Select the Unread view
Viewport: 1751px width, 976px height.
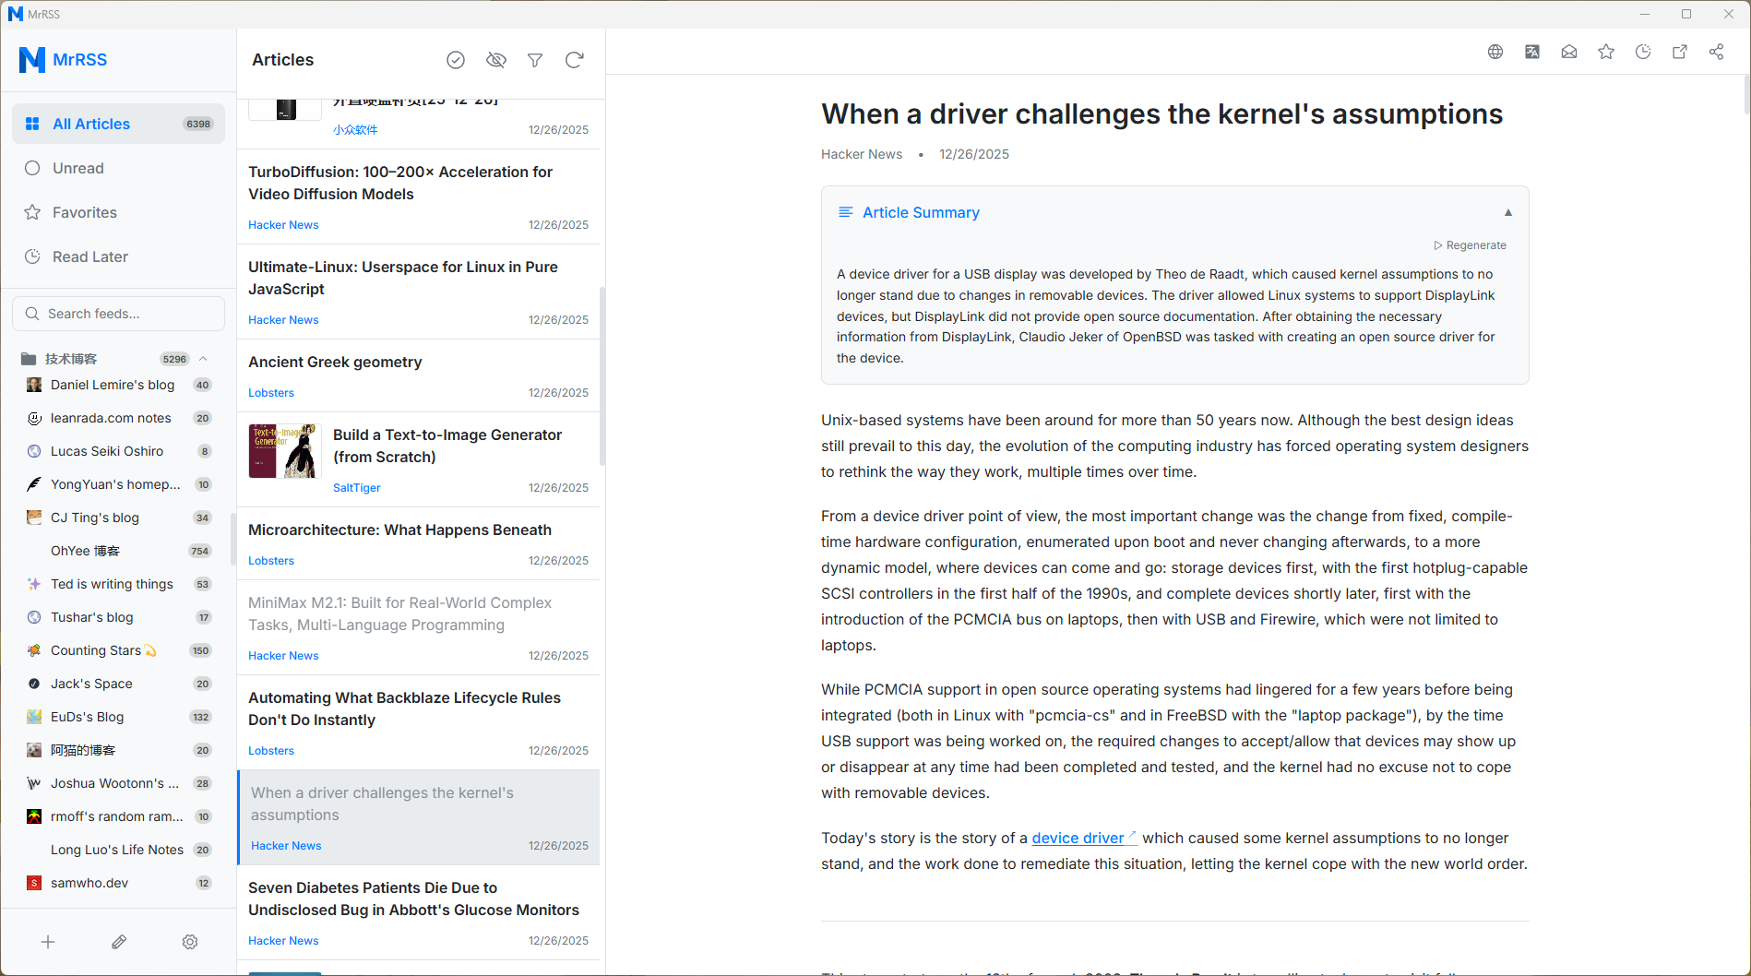tap(118, 168)
